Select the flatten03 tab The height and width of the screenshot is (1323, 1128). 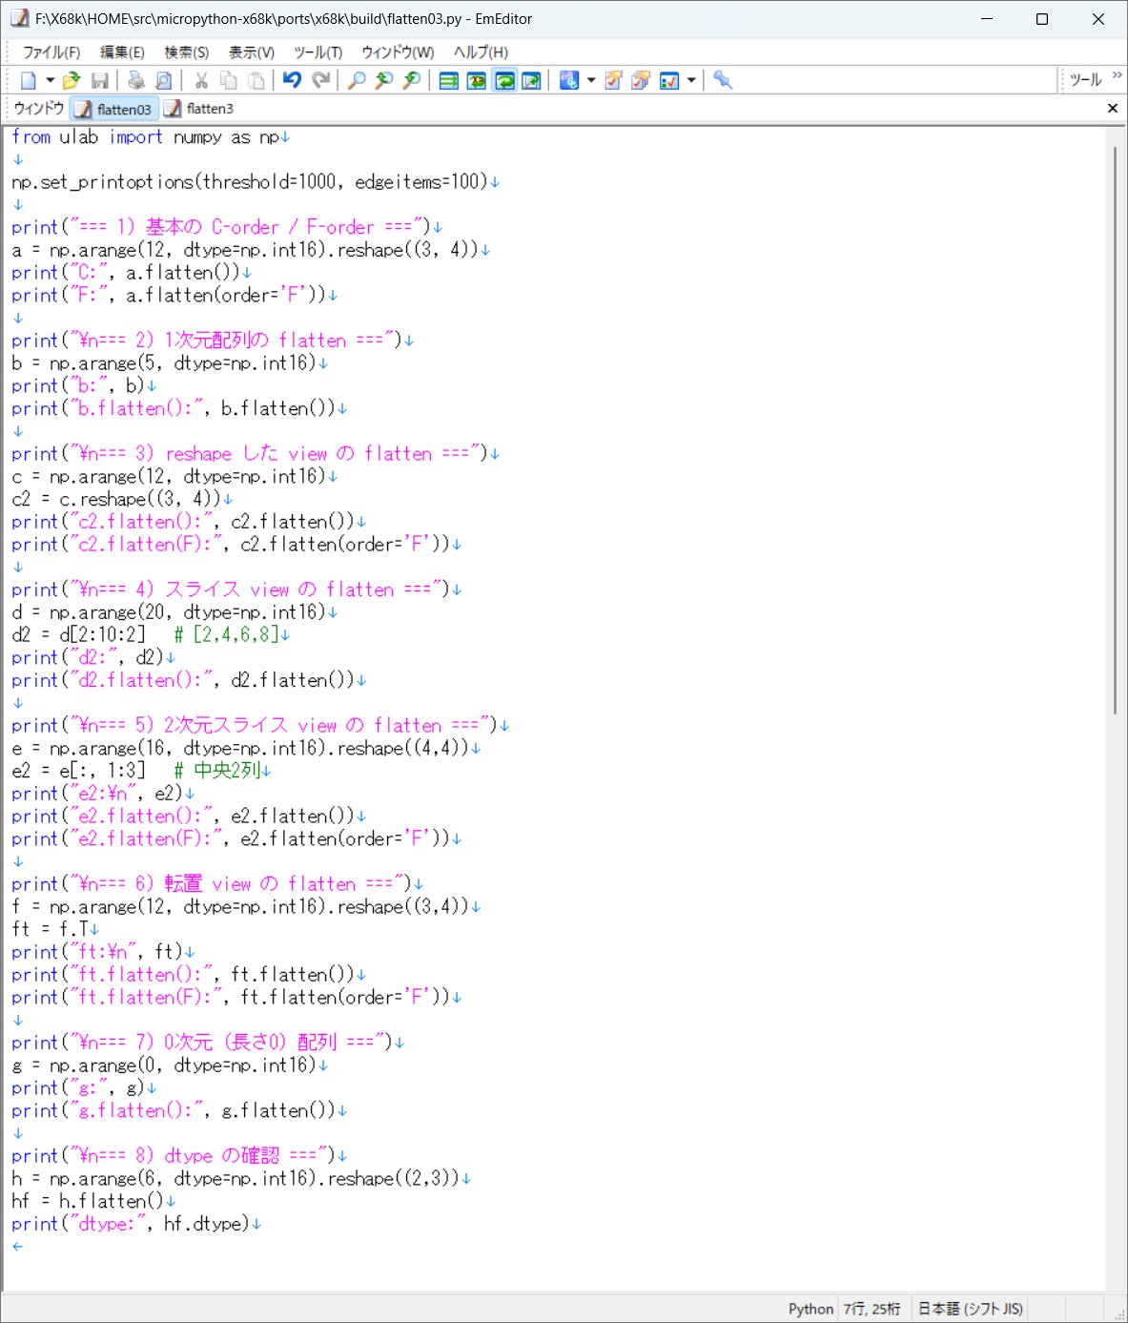pos(114,109)
